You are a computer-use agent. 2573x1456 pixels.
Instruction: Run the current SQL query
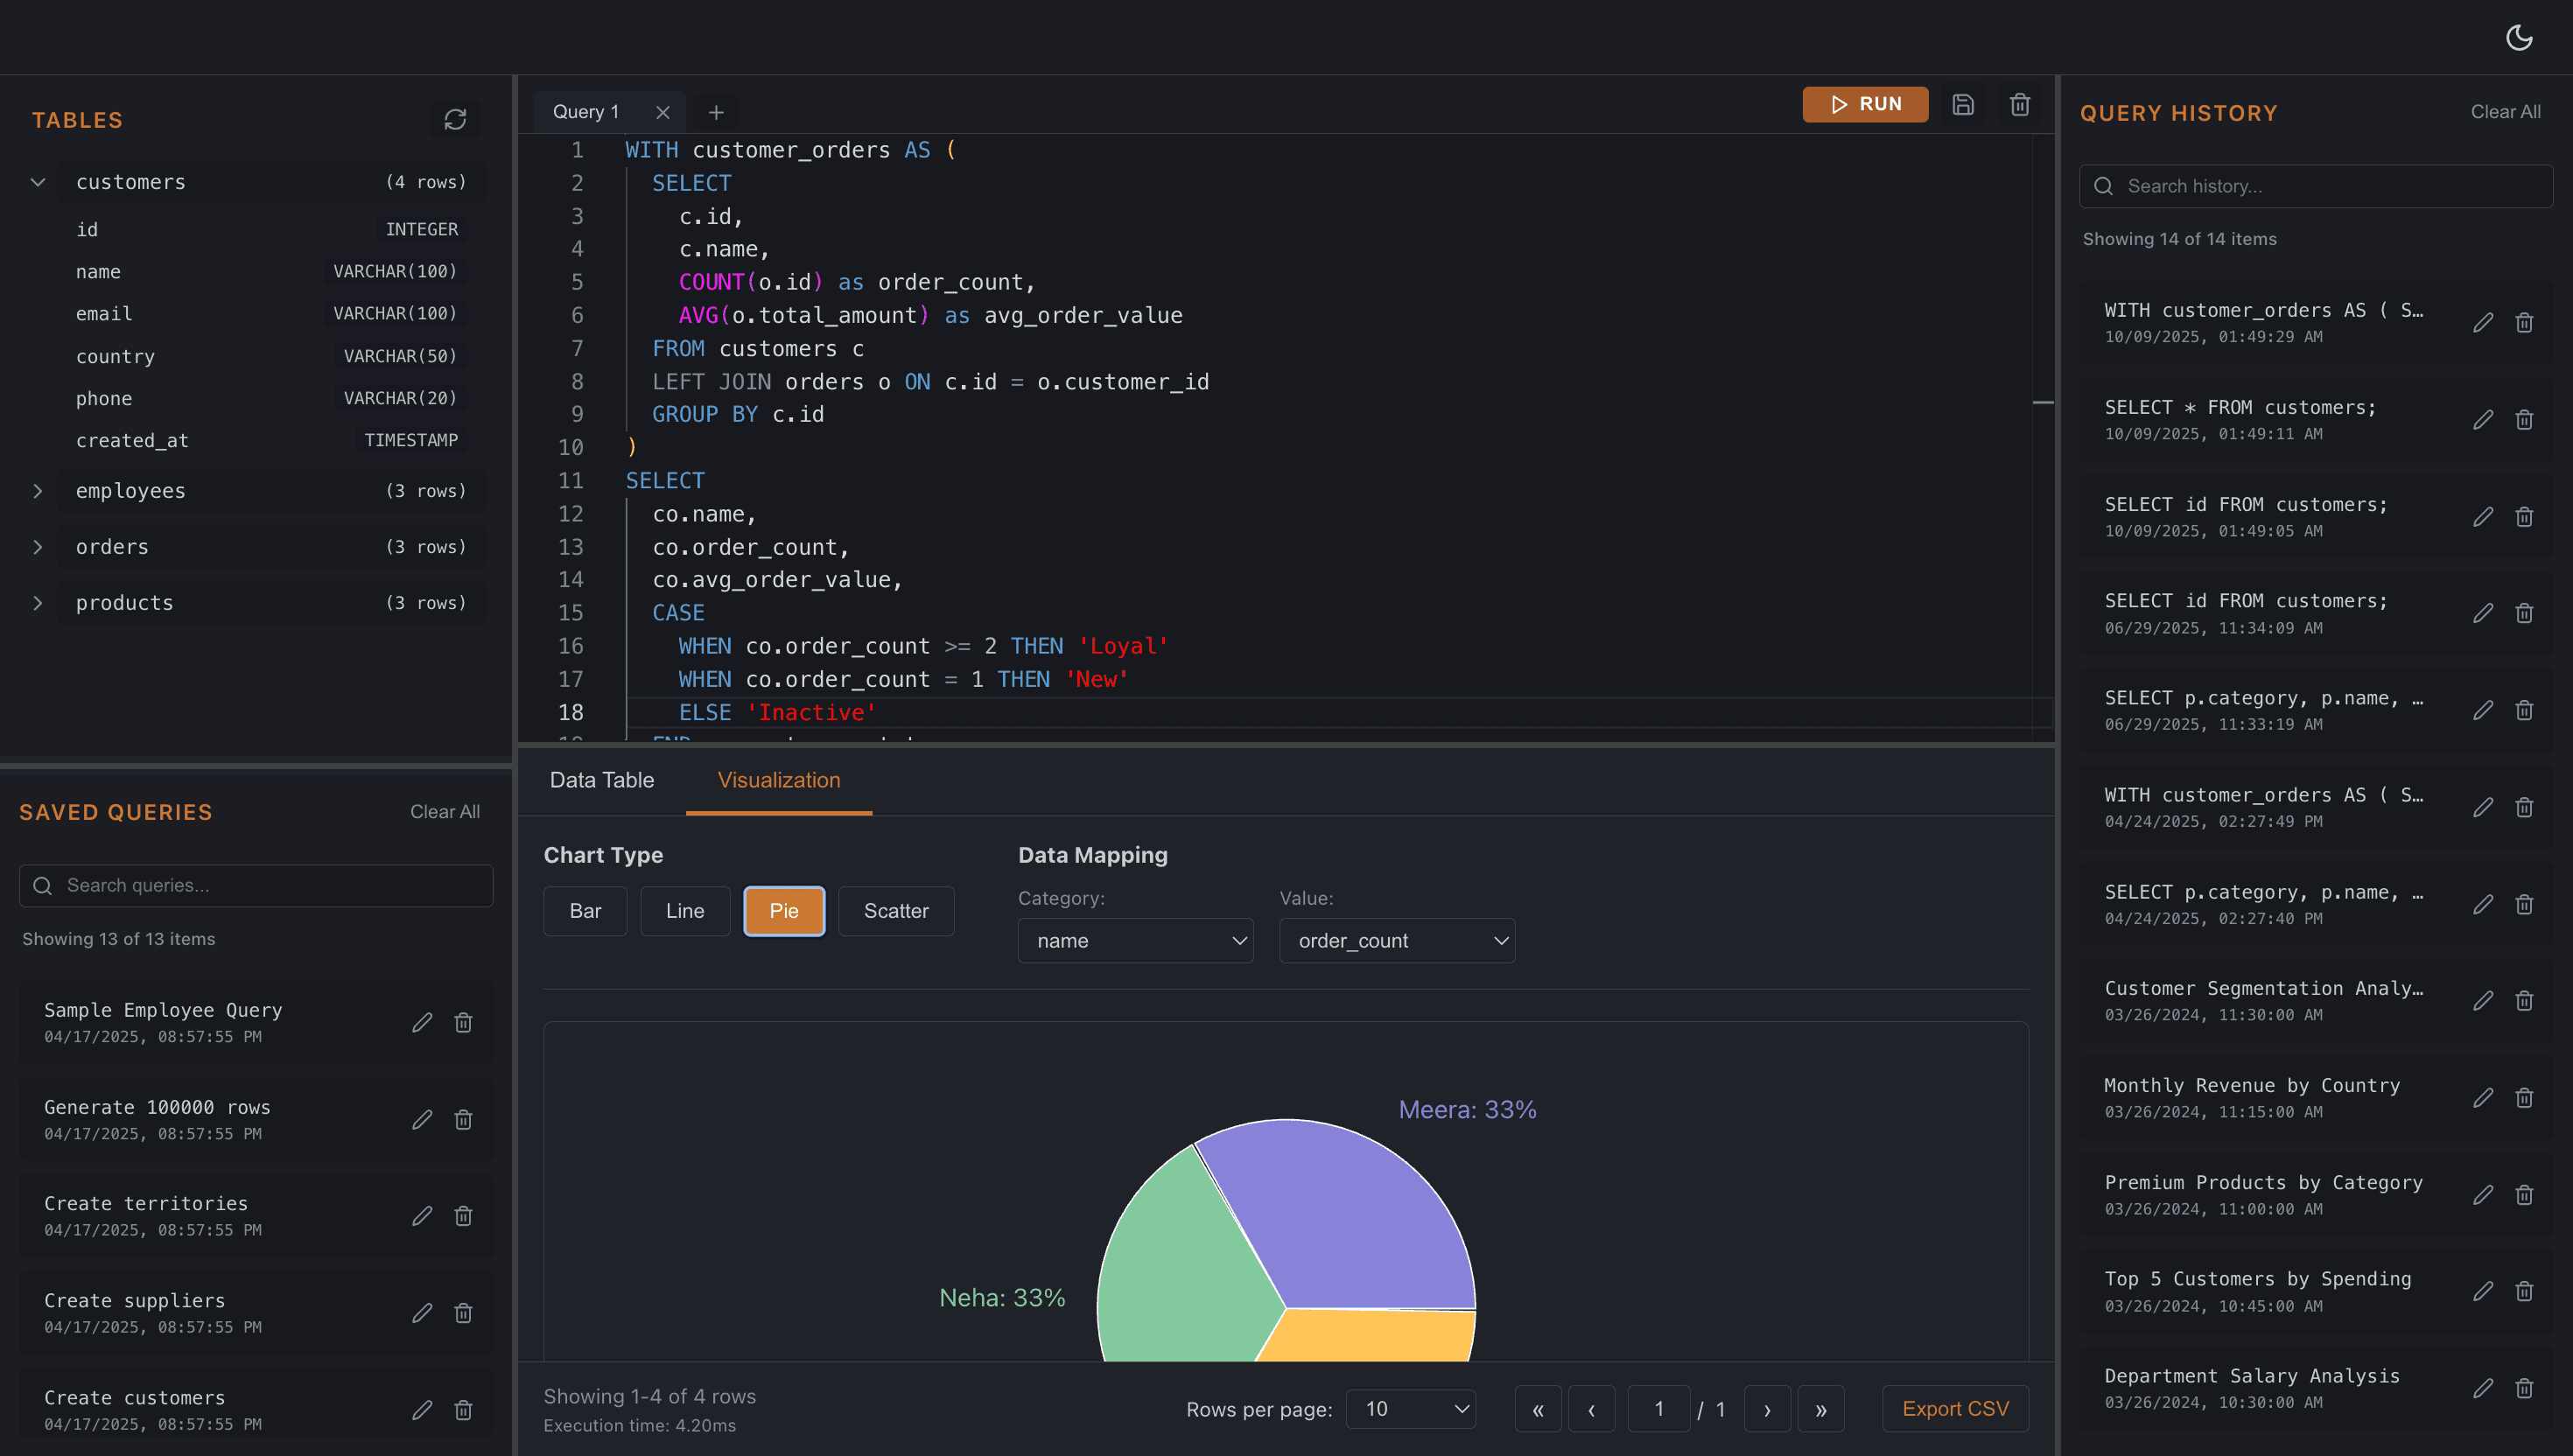pyautogui.click(x=1865, y=104)
